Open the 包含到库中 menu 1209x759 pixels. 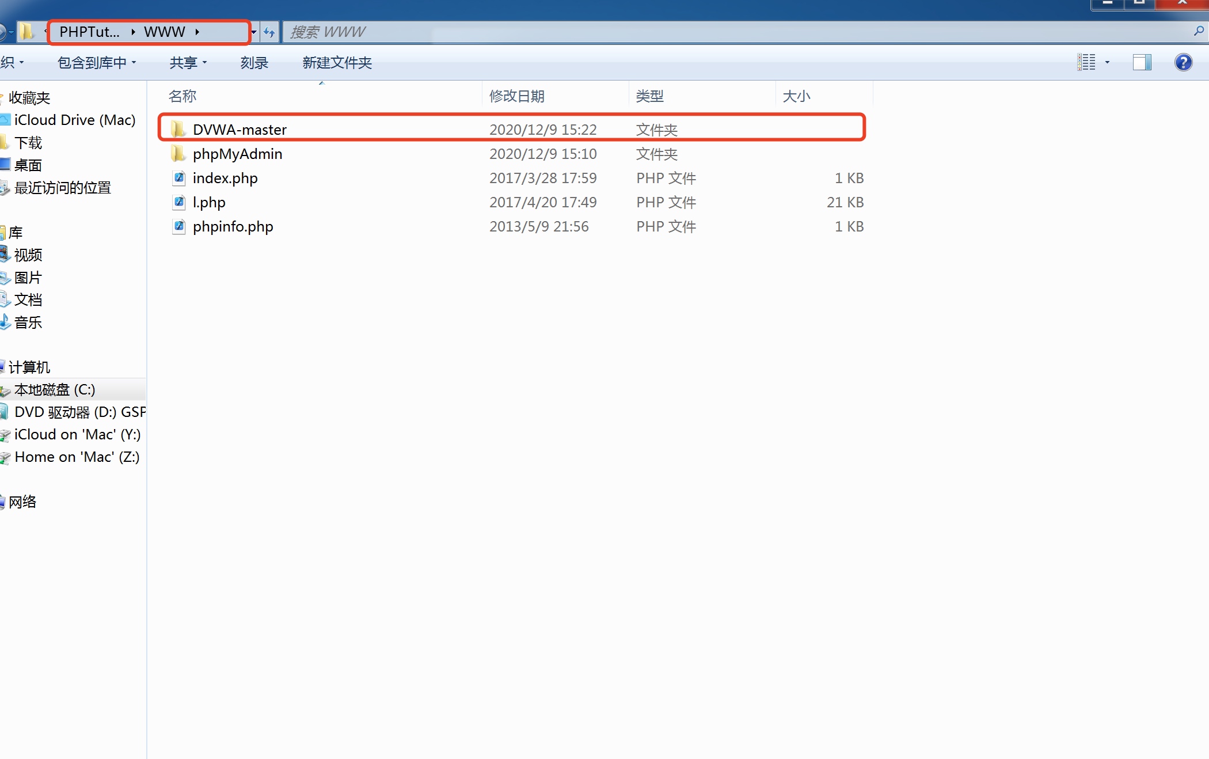(97, 62)
